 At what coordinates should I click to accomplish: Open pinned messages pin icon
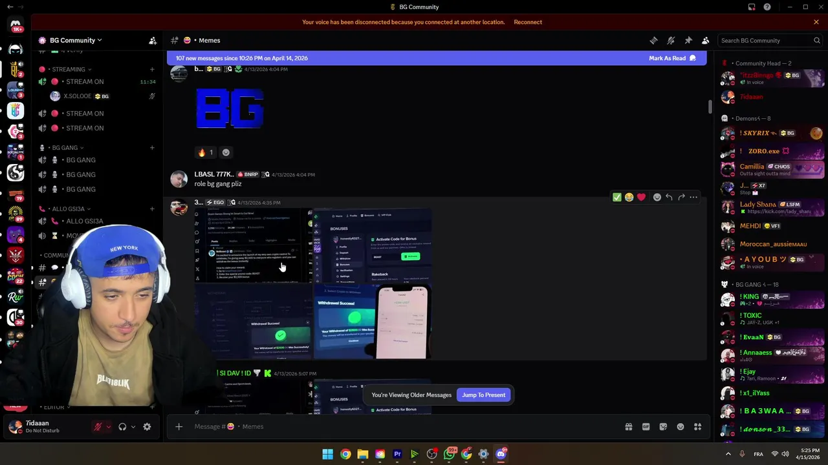(x=688, y=40)
